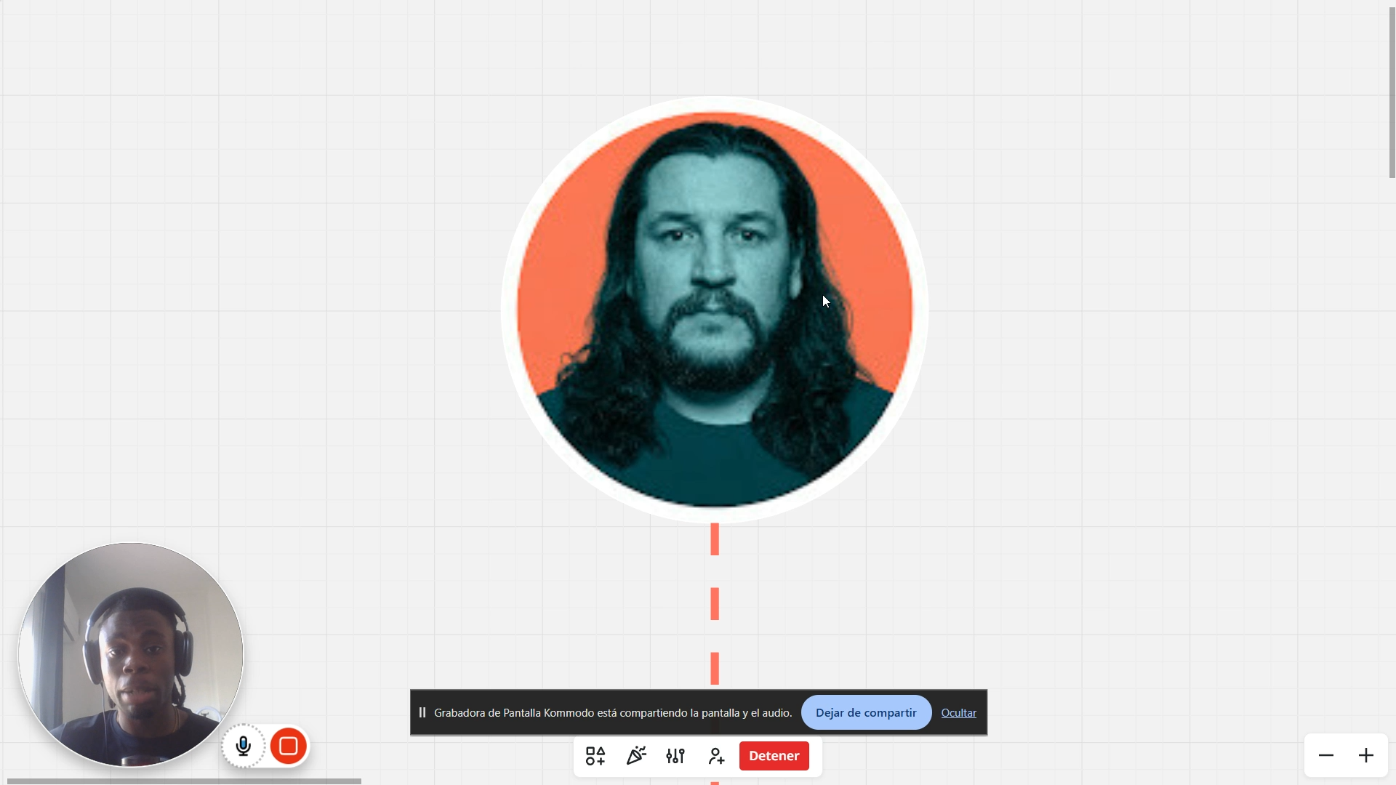Select the circular profile photo on the canvas
1396x785 pixels.
point(715,310)
